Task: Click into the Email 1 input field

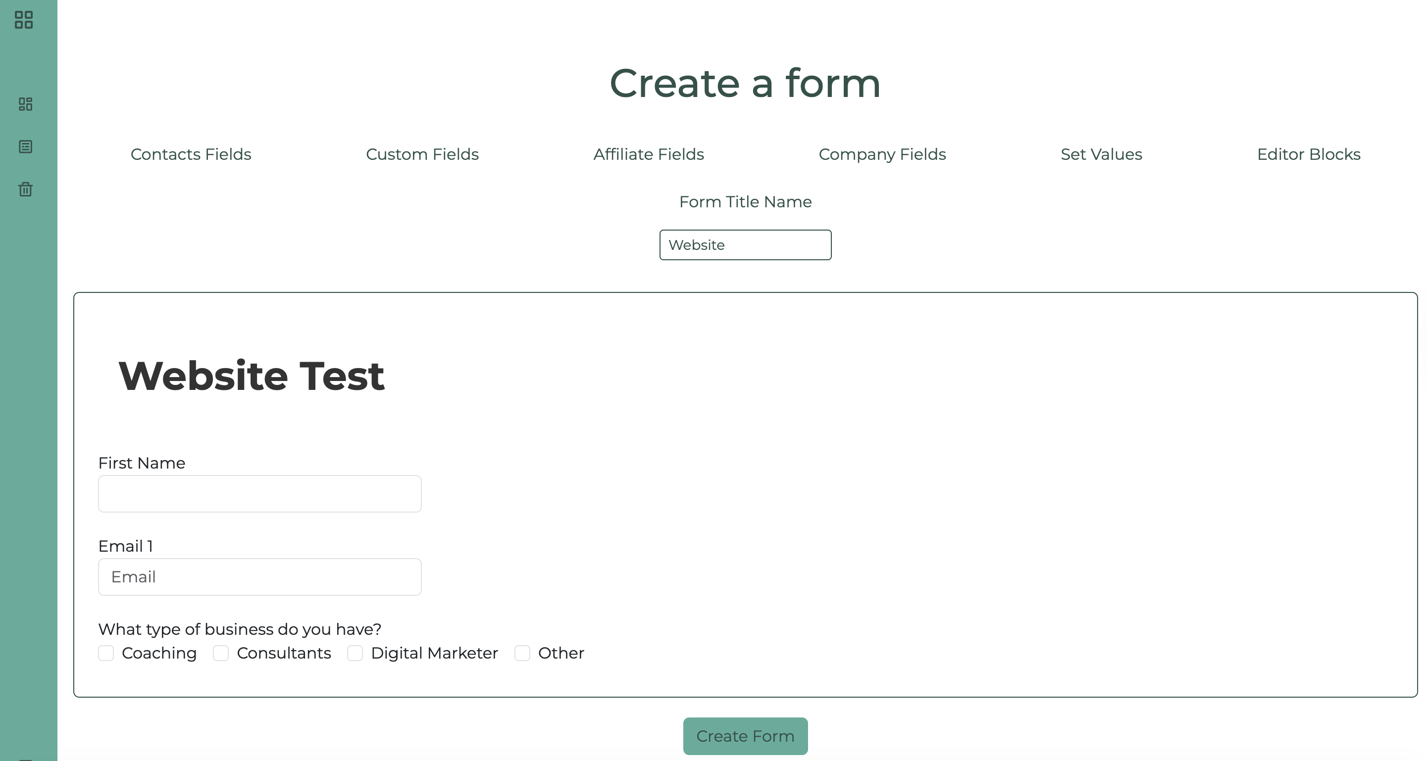Action: (x=260, y=577)
